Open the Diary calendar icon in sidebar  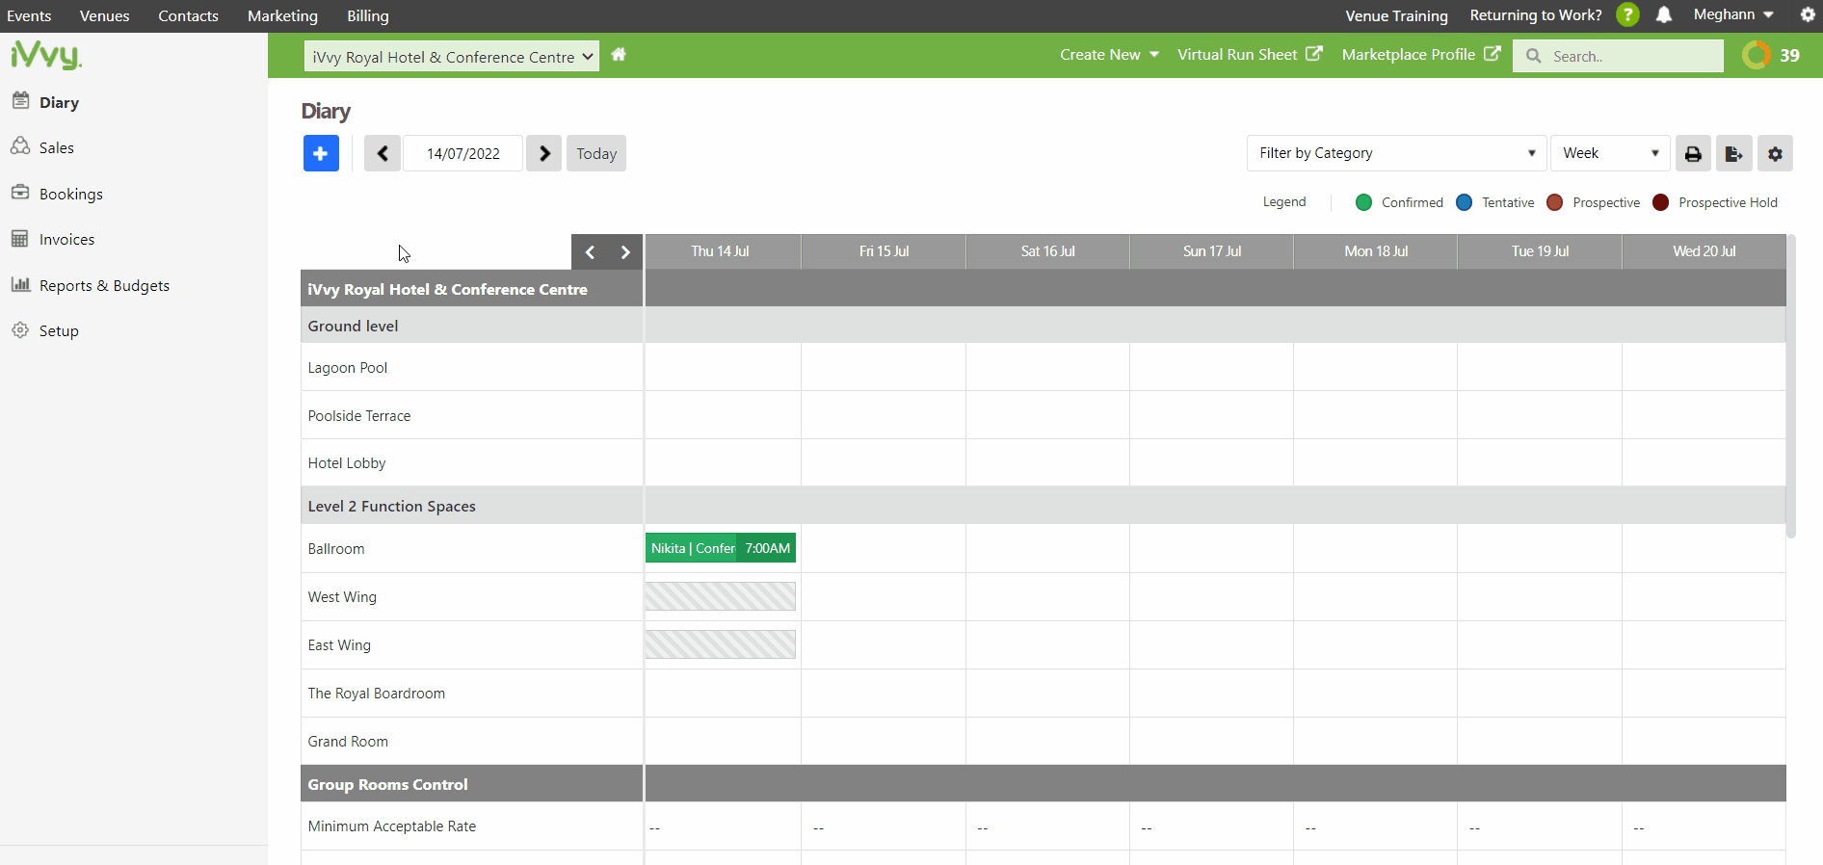[x=20, y=100]
